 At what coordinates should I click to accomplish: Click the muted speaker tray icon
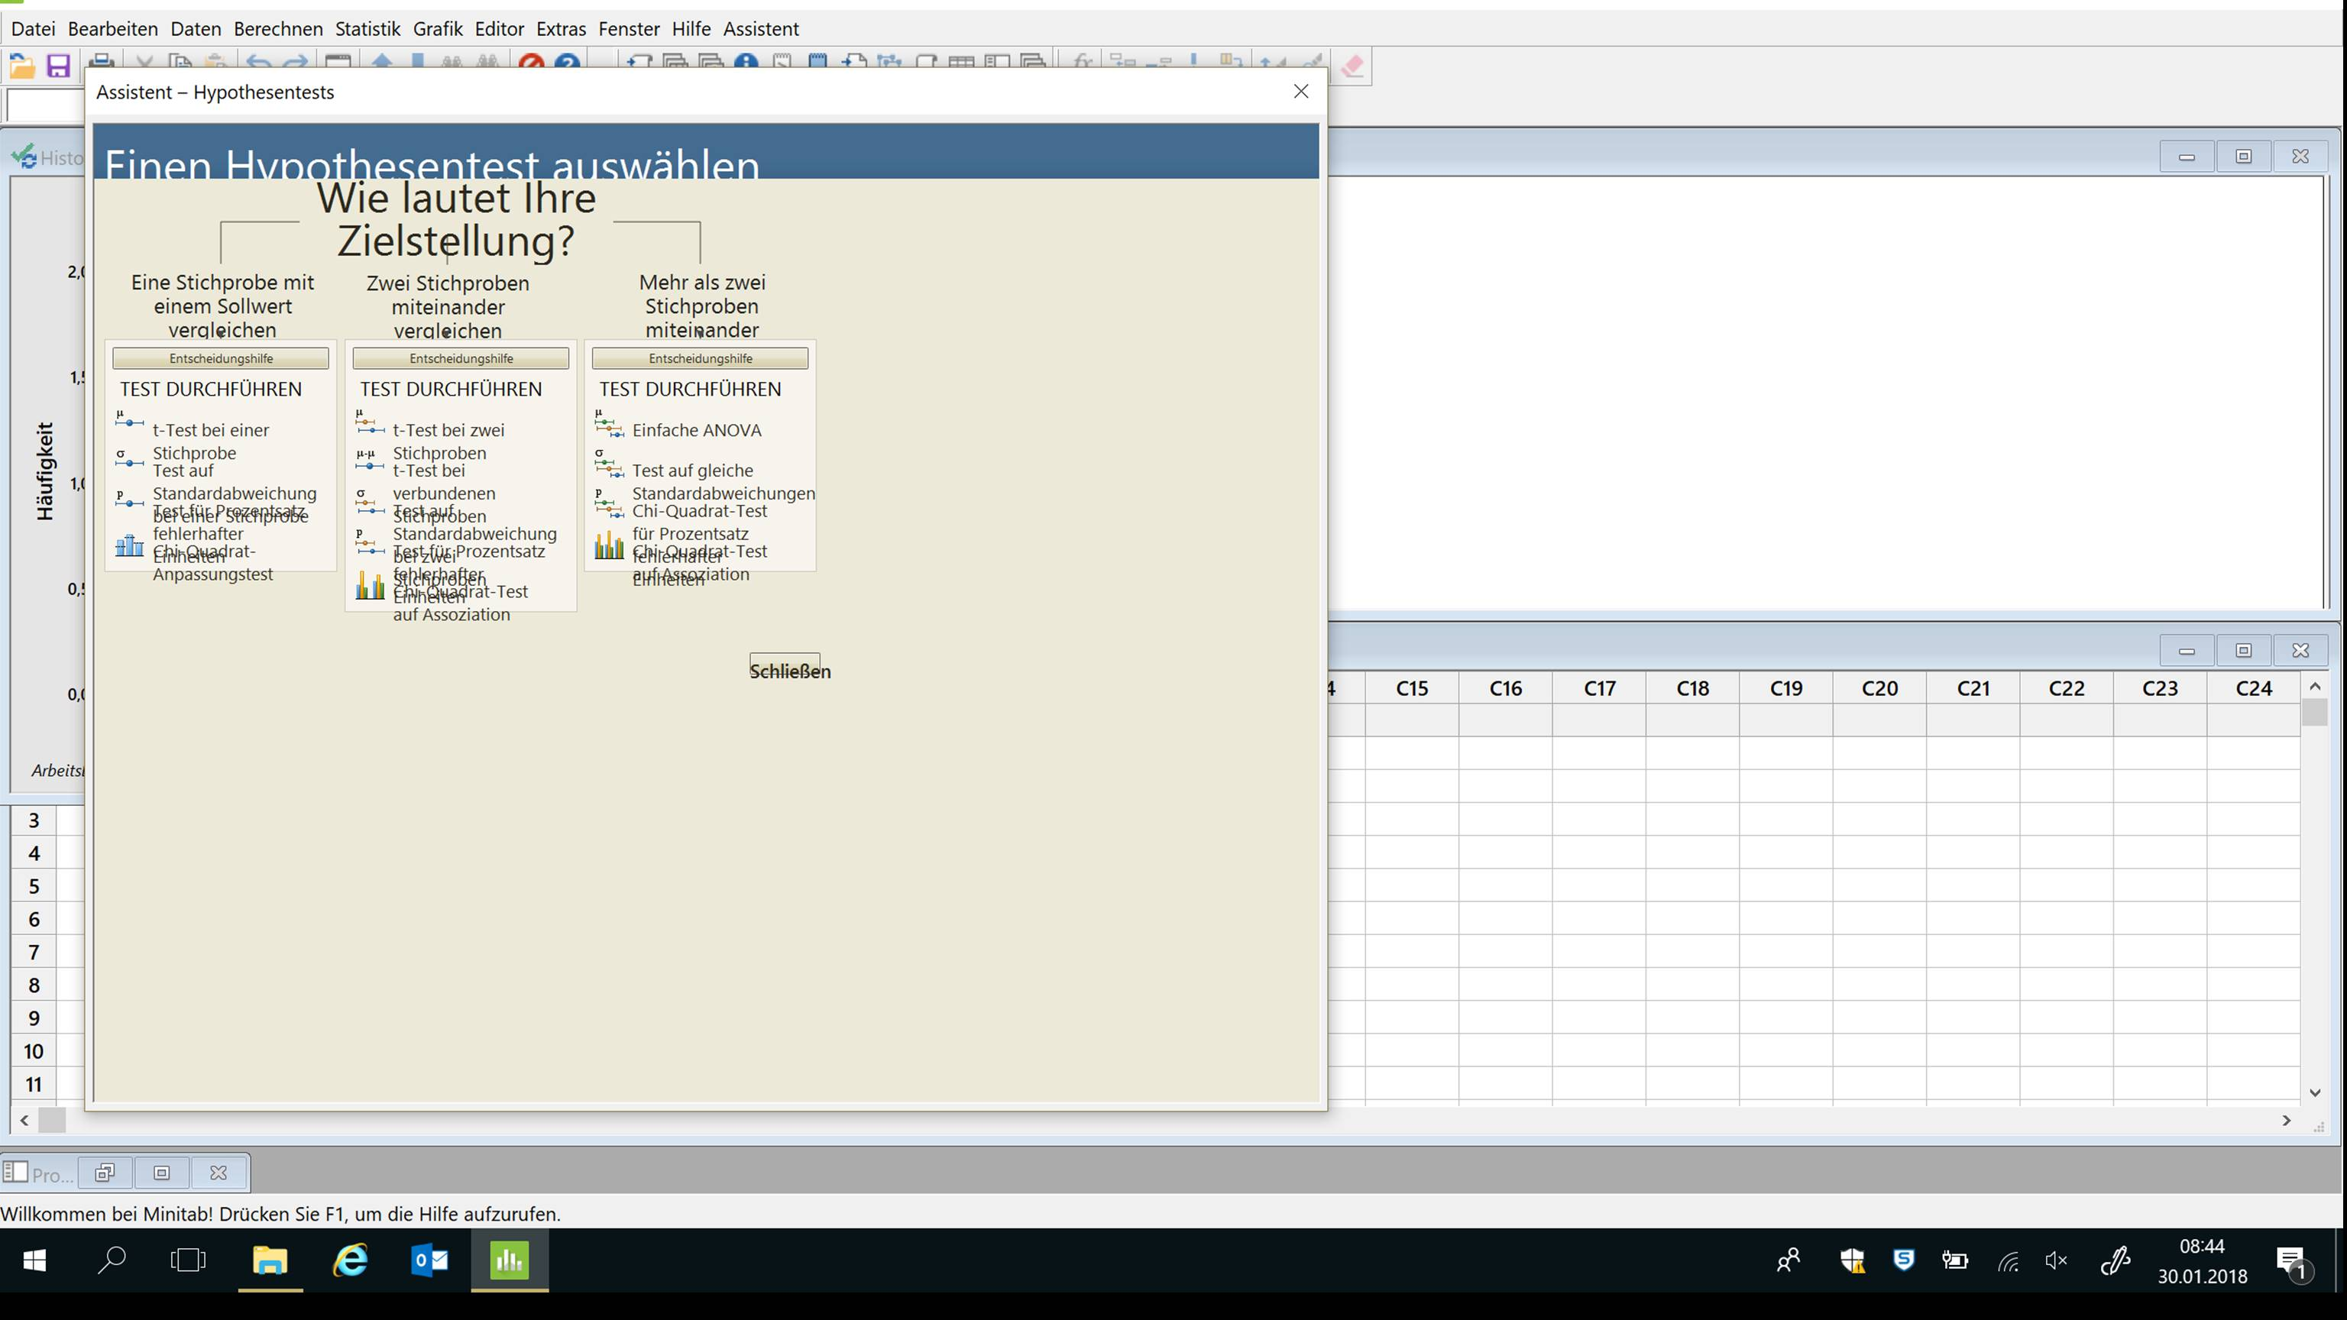tap(2057, 1260)
